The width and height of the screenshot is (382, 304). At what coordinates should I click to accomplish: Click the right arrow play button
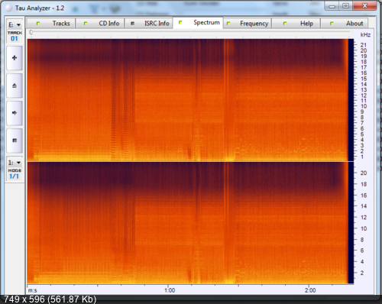point(15,113)
